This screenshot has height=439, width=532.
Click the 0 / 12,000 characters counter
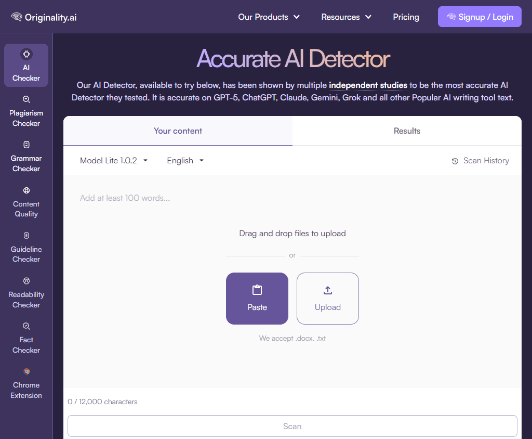pyautogui.click(x=102, y=402)
